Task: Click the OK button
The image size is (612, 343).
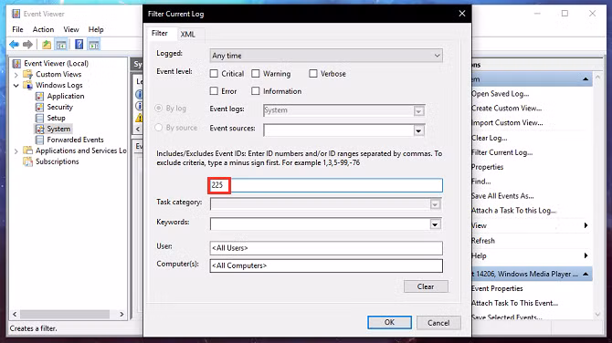Action: 389,322
